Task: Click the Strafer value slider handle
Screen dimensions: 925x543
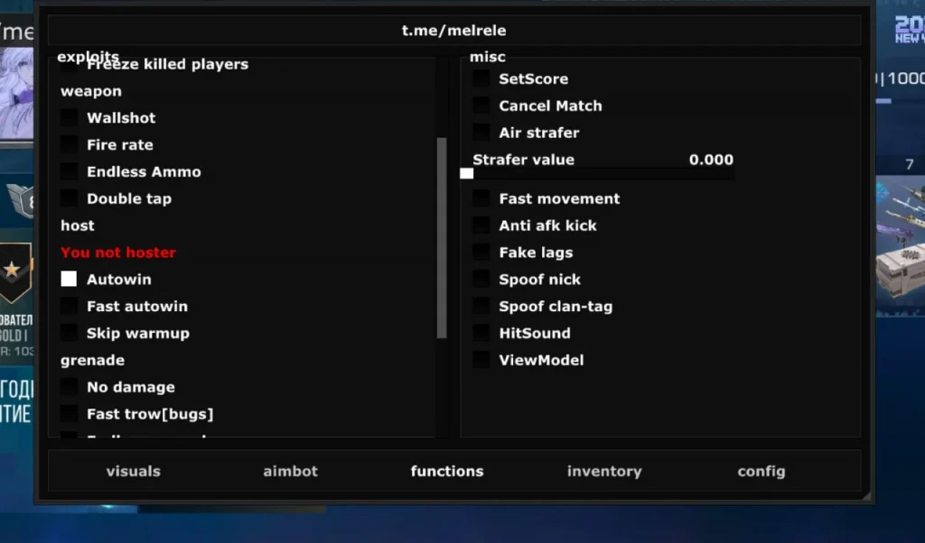Action: [466, 173]
